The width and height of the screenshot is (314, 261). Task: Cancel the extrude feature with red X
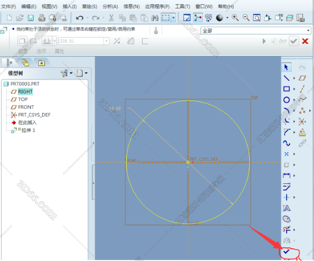(x=305, y=41)
